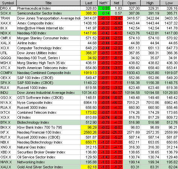
Task: Click S&P 500 Index (CBOE) title
Action: (35, 83)
